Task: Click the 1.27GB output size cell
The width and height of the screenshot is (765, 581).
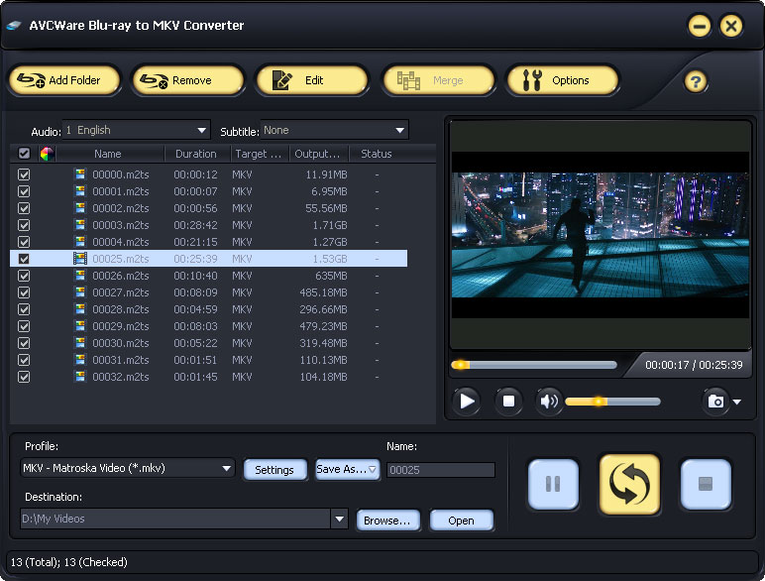Action: tap(330, 242)
